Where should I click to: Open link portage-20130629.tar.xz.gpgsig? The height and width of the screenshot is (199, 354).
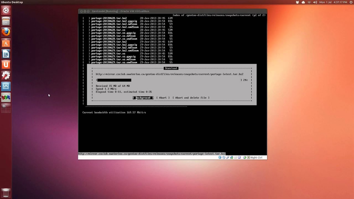tap(113, 56)
